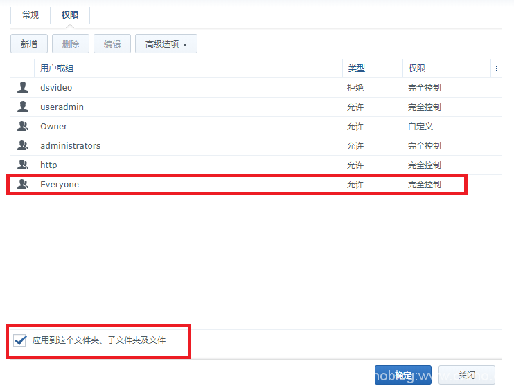
Task: Click the 关闭 button
Action: [x=466, y=375]
